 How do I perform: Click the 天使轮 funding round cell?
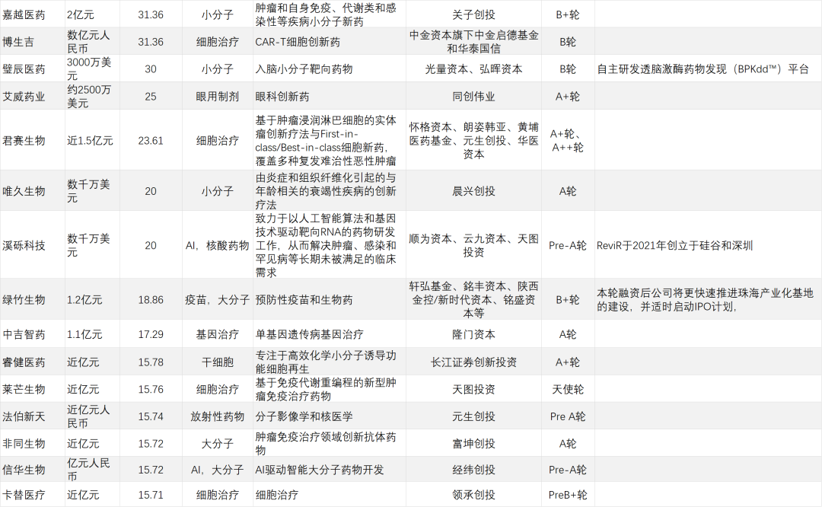tap(568, 389)
